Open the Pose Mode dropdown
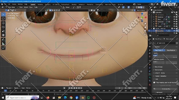This screenshot has height=100, width=179. pos(12,7)
